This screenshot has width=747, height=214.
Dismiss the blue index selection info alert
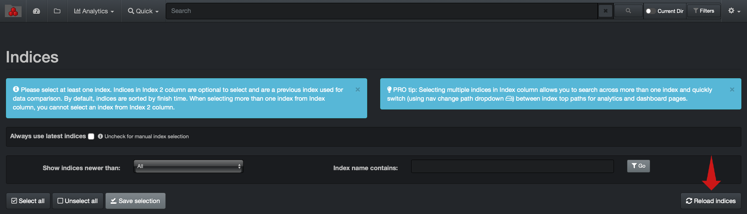[x=358, y=89]
